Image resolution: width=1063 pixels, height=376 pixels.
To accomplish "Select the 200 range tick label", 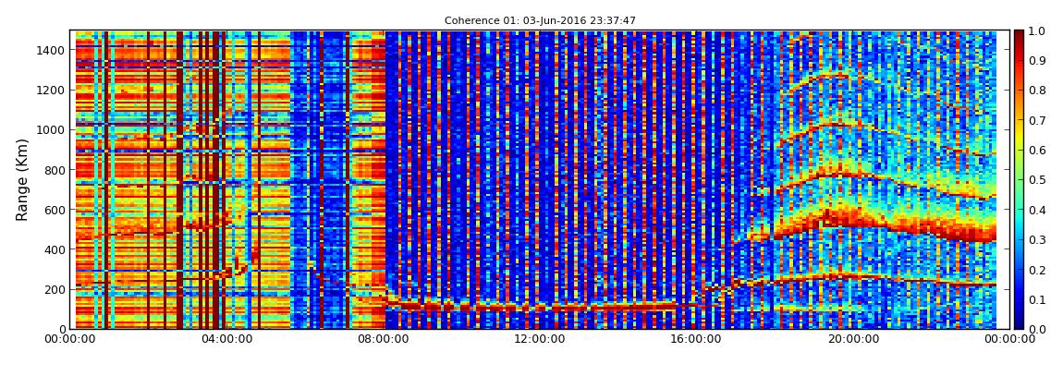I will tap(55, 290).
